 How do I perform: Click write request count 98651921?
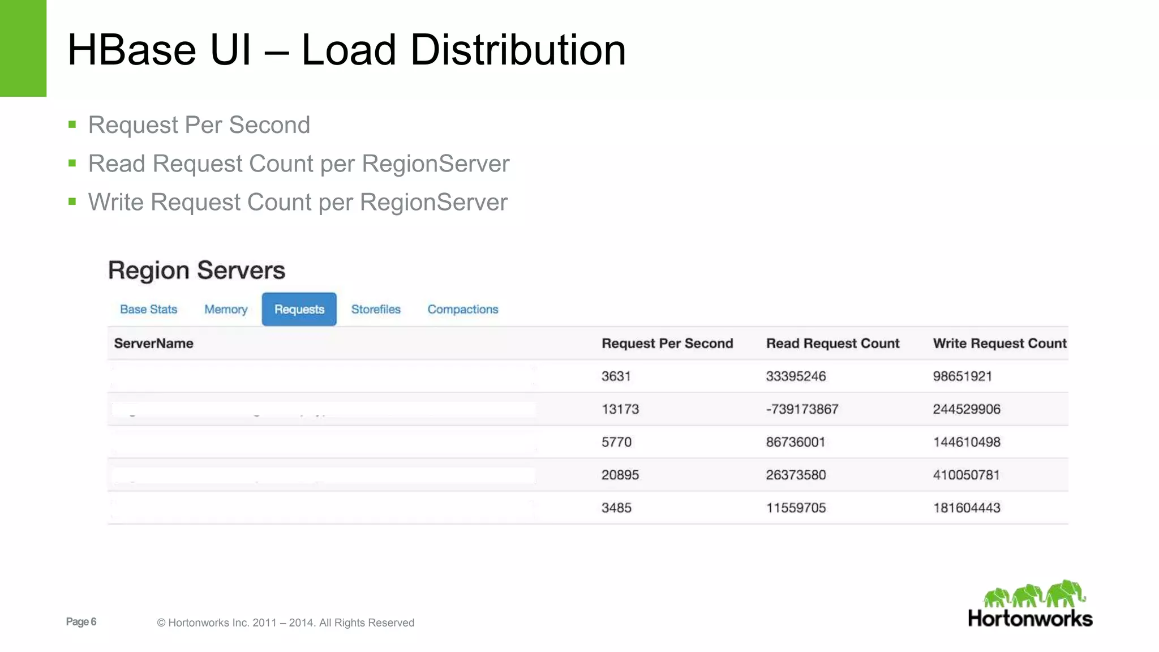click(962, 376)
